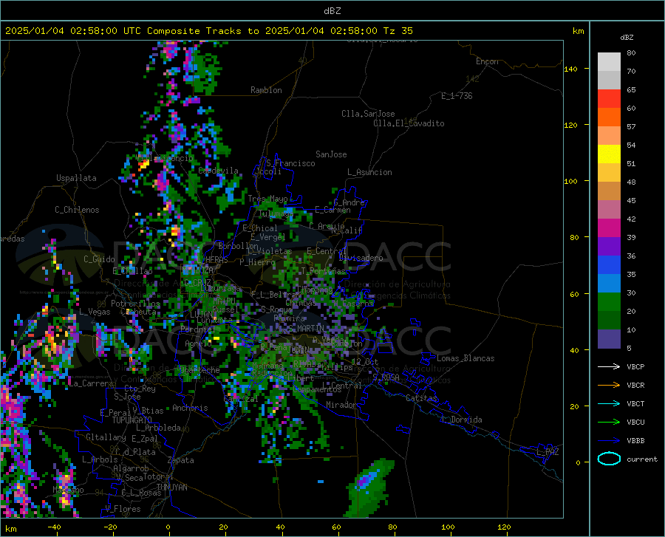Click the blue 36 dBZ legend swatch
Viewport: 665px width, 537px height.
[x=609, y=265]
